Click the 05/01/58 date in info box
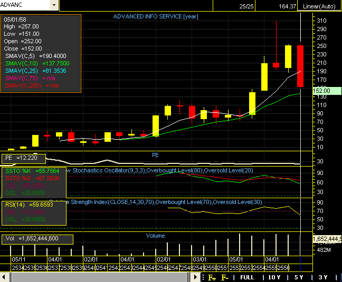 pyautogui.click(x=15, y=20)
